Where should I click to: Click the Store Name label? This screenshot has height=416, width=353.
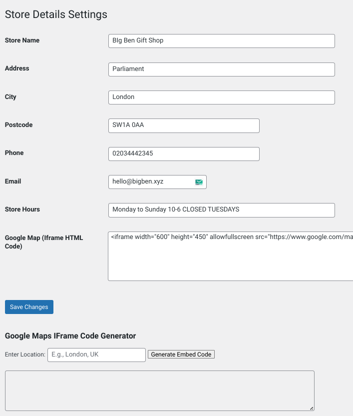coord(22,40)
